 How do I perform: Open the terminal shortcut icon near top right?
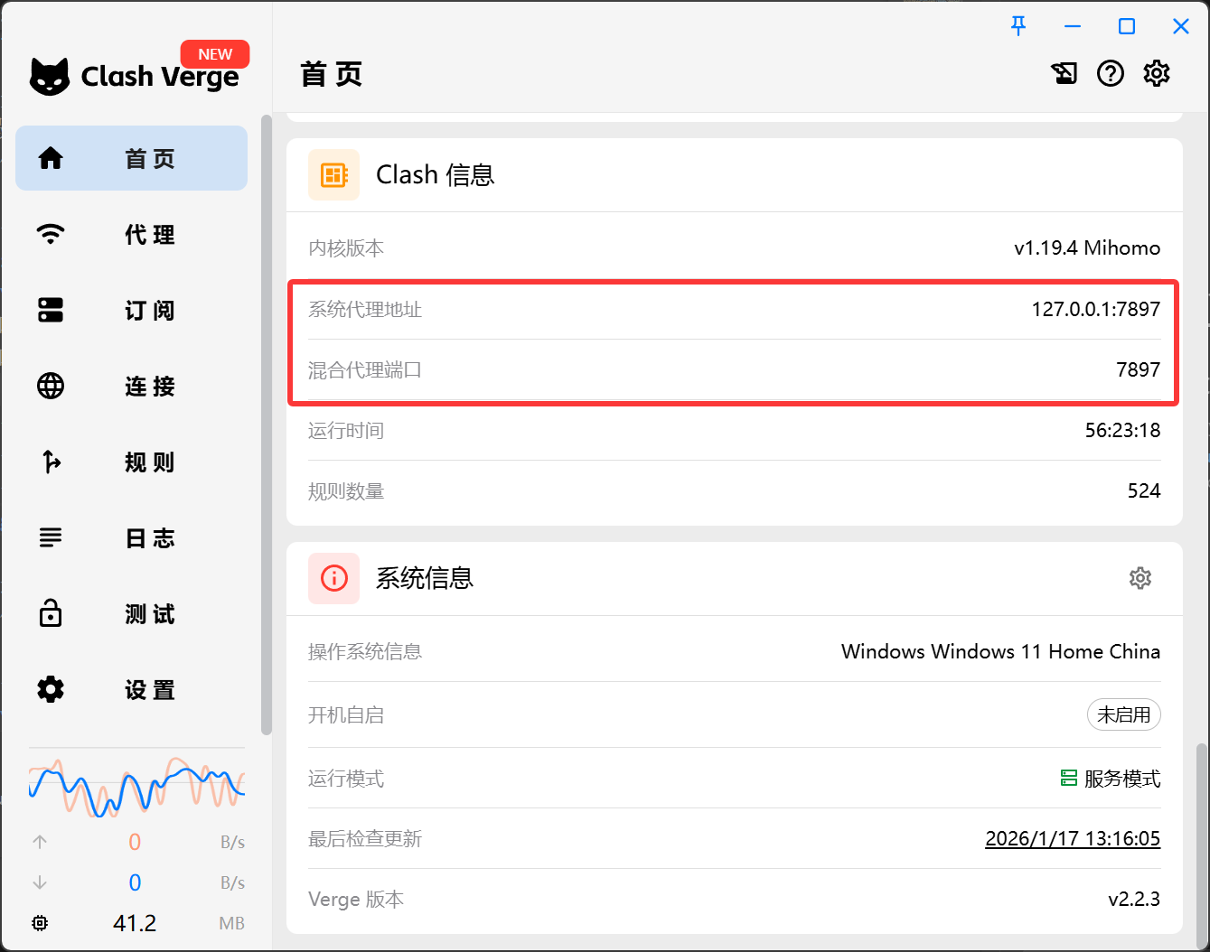pyautogui.click(x=1065, y=73)
